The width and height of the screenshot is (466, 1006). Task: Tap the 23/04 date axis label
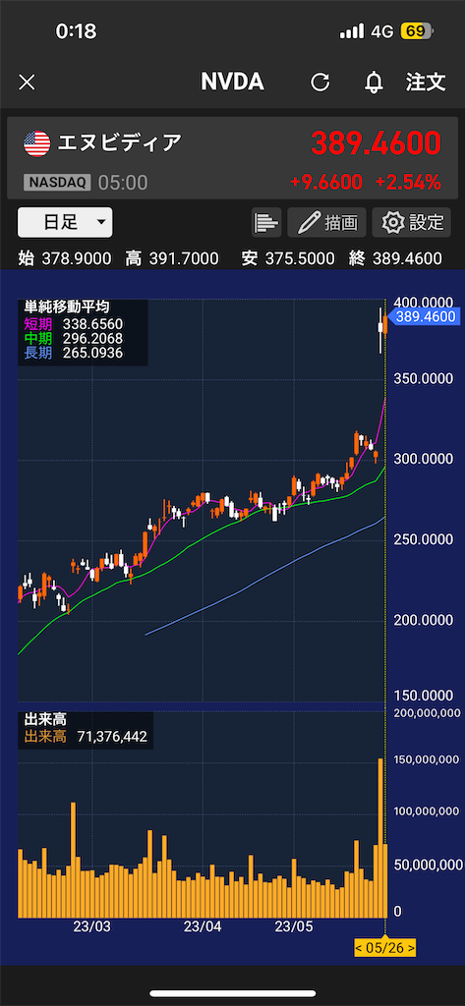point(203,926)
